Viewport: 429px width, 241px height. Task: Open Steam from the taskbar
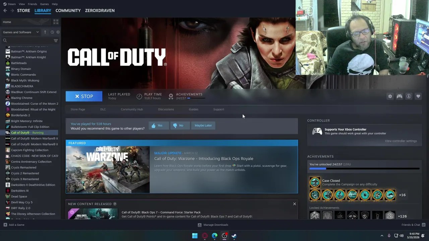pos(234,236)
